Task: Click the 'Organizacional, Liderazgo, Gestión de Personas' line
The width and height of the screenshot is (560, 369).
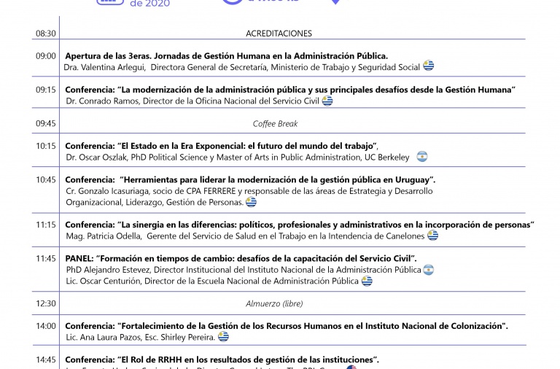Action: [x=155, y=202]
